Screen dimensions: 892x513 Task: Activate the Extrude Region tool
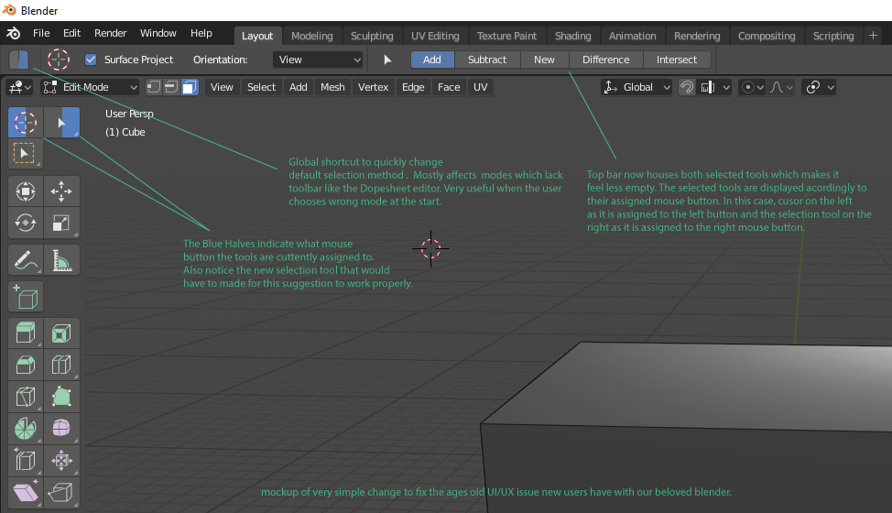tap(26, 333)
